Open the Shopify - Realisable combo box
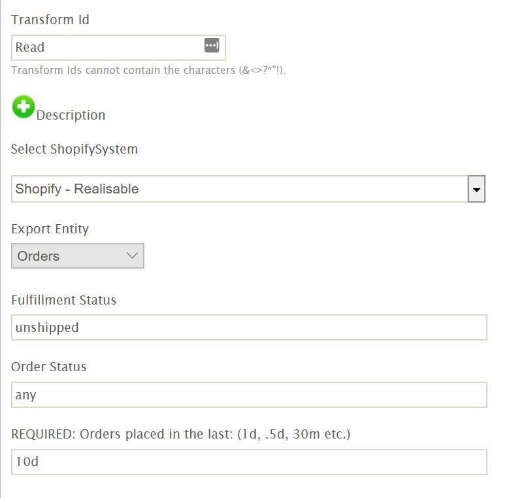Image resolution: width=528 pixels, height=498 pixels. (239, 189)
